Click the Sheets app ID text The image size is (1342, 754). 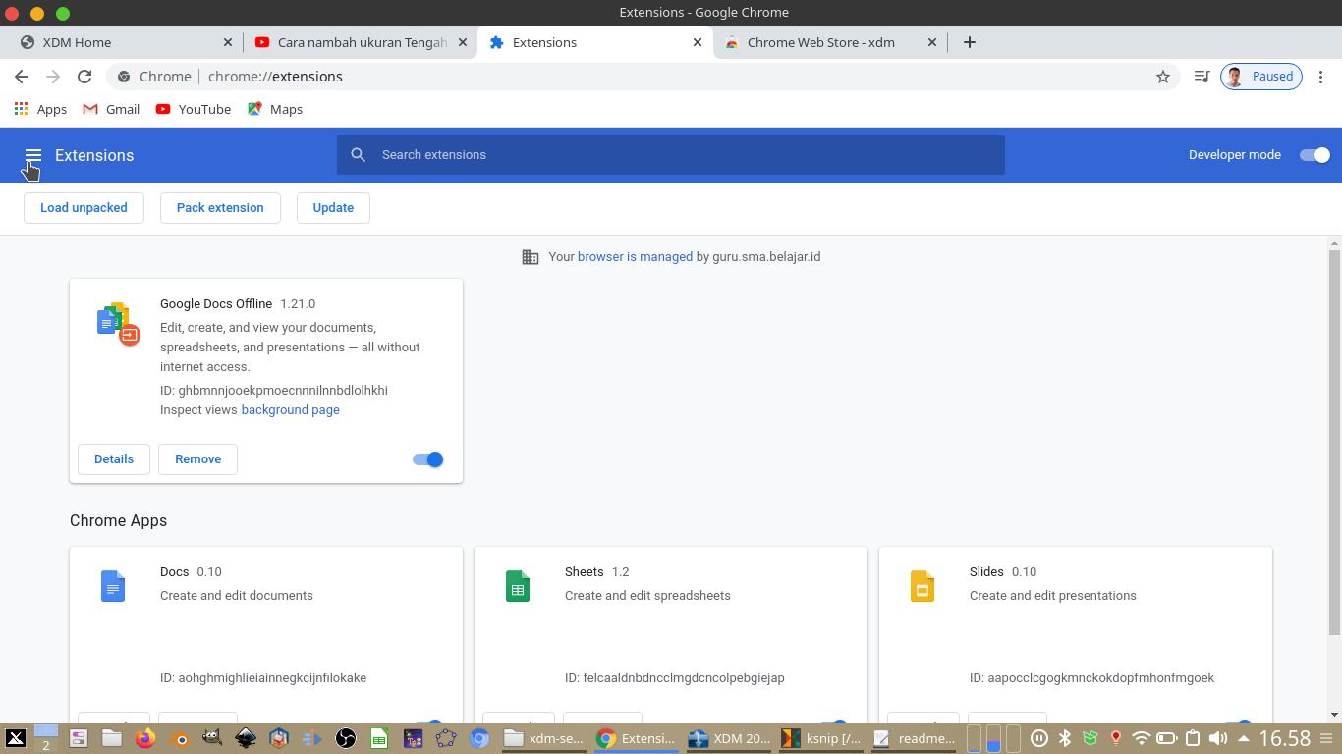674,678
